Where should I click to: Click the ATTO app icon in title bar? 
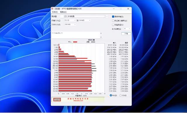coord(52,9)
